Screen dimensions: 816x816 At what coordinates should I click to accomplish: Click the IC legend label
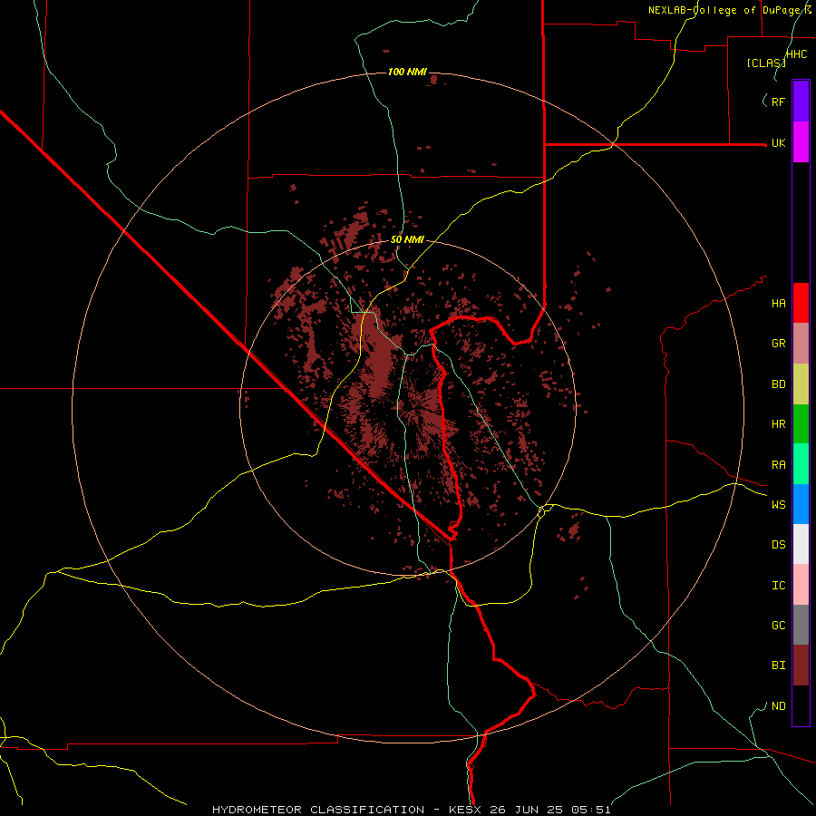(778, 586)
